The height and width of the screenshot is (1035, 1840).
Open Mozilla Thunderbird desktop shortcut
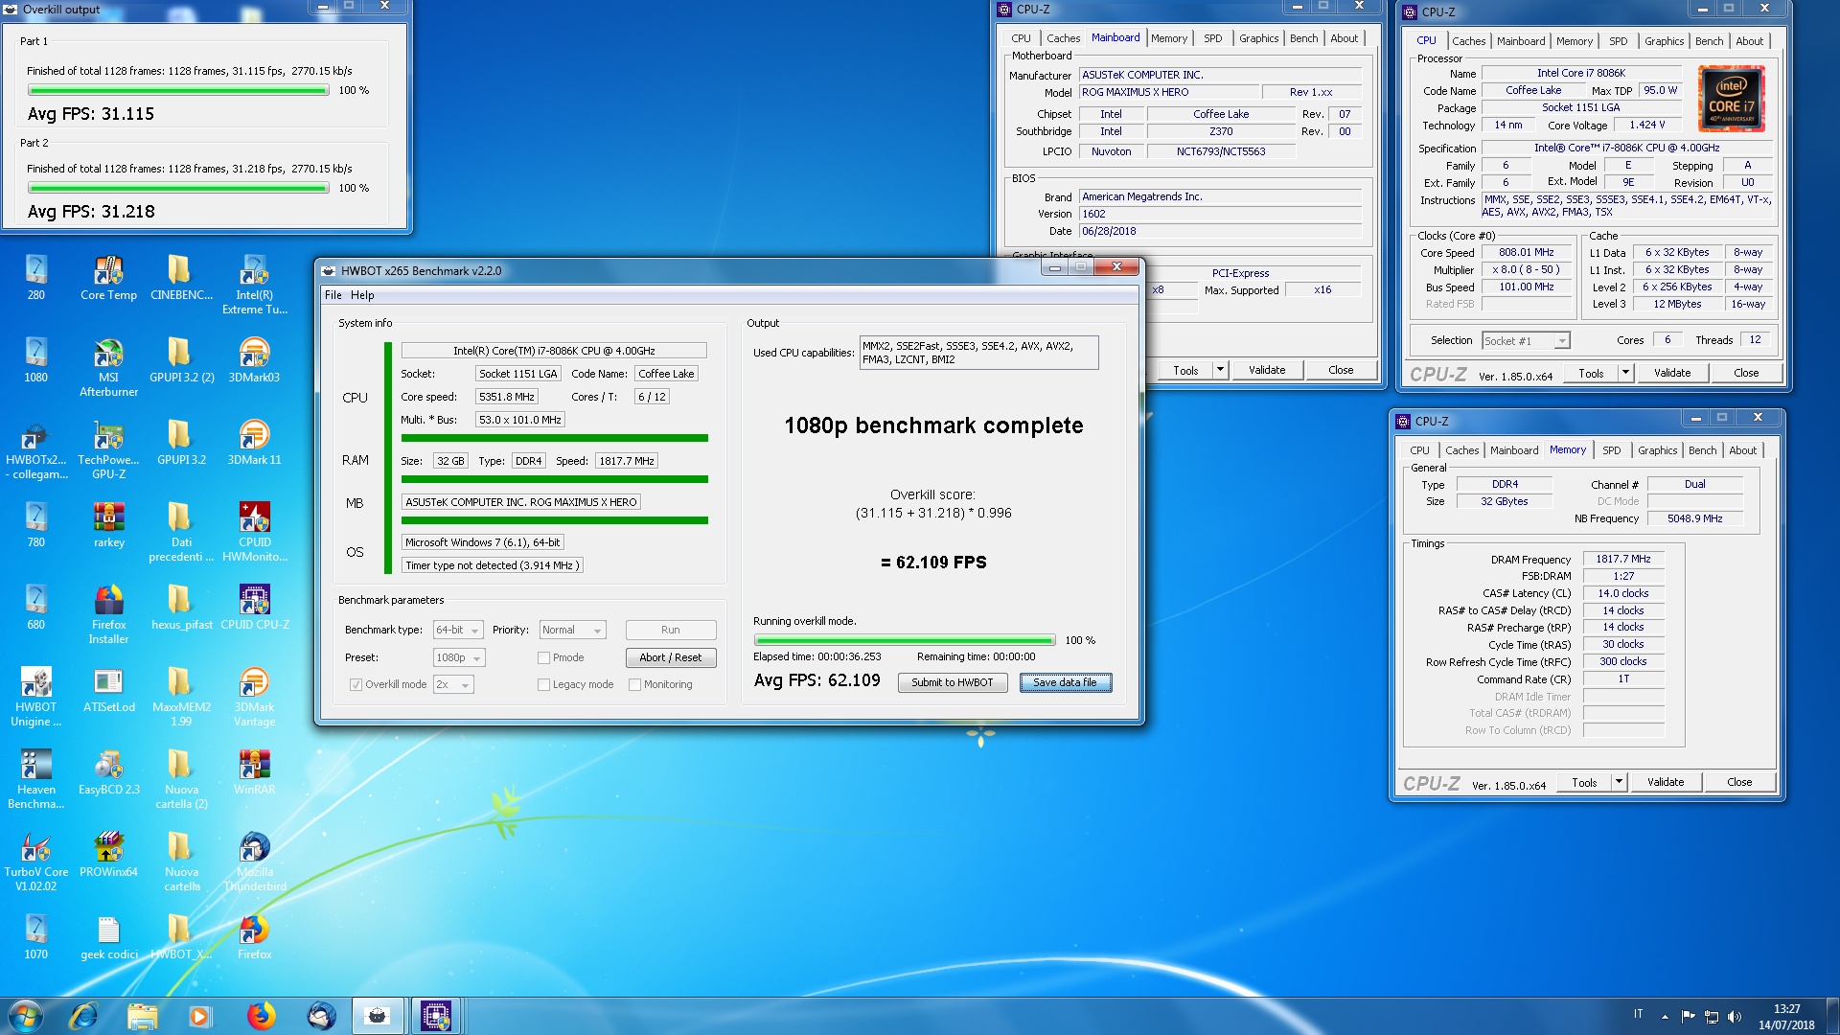pyautogui.click(x=254, y=862)
